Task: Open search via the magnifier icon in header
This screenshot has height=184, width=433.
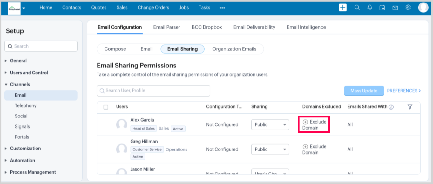Action: tap(357, 8)
